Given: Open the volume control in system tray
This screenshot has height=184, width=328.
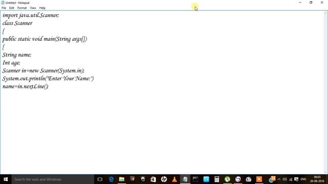Looking at the screenshot, I should point(285,179).
